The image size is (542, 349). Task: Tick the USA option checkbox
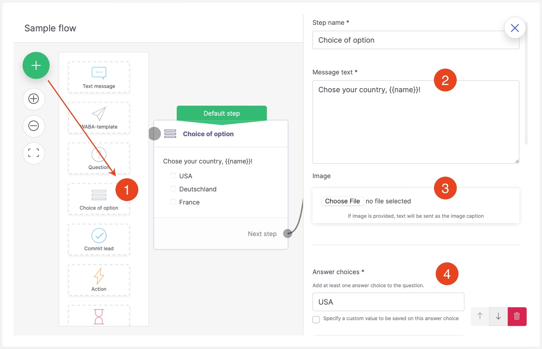(x=173, y=176)
